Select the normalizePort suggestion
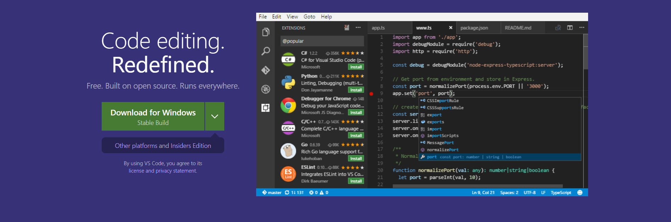Viewport: 671px width, 222px height. tap(500, 150)
